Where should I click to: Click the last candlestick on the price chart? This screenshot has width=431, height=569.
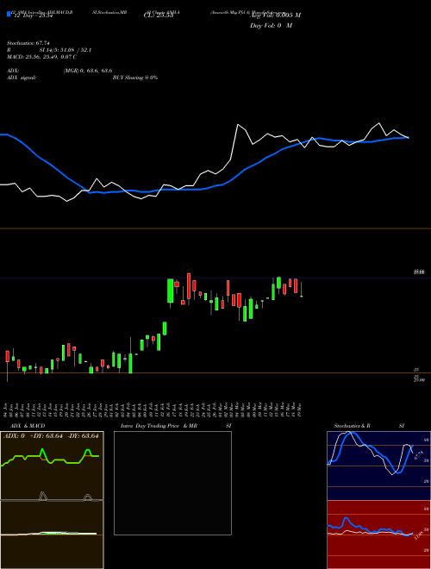pos(301,290)
